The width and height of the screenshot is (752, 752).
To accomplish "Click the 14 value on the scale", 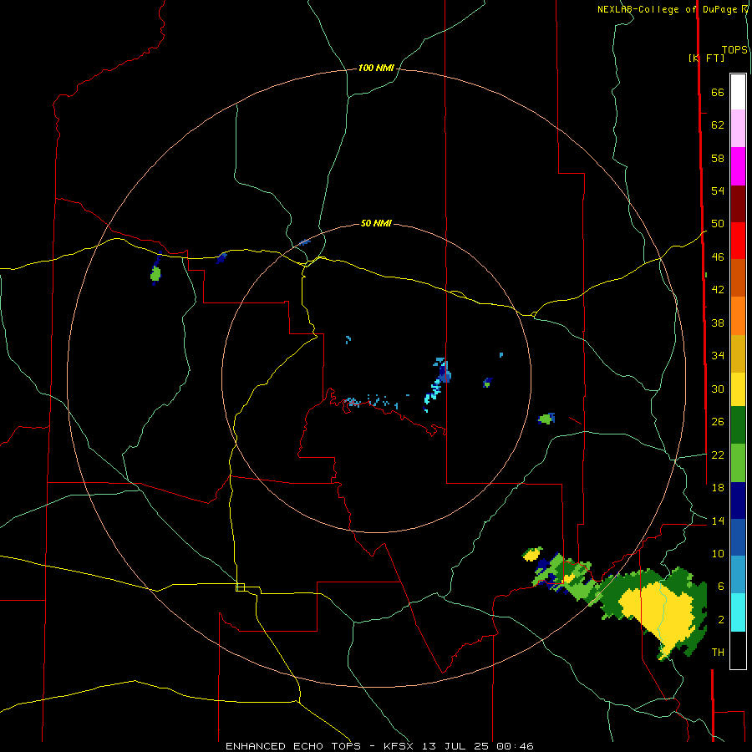I will 718,521.
